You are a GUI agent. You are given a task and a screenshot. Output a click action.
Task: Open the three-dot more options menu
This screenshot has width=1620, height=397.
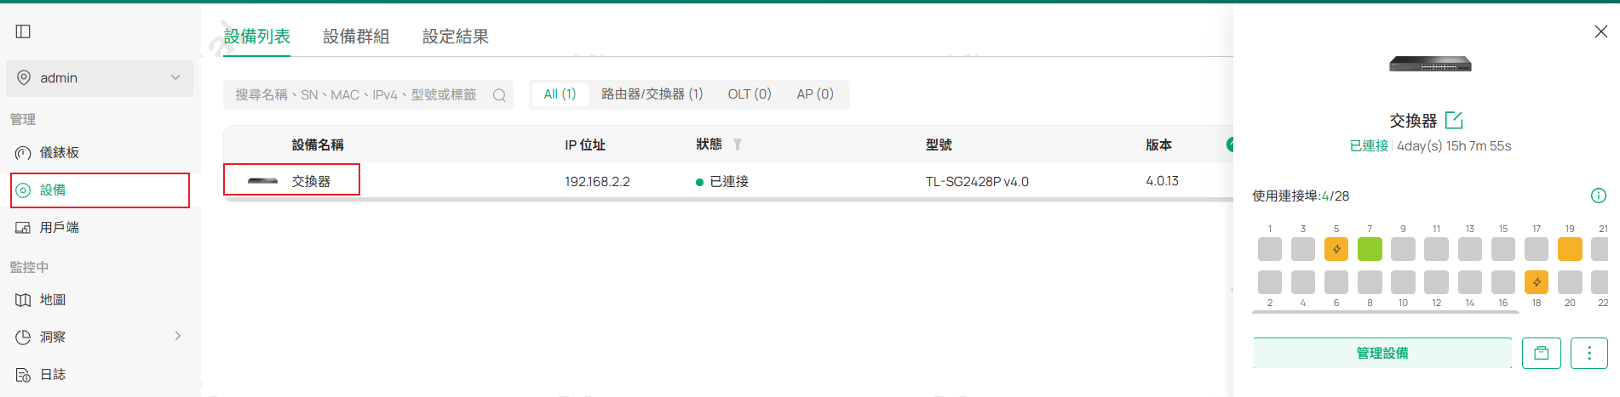pyautogui.click(x=1589, y=353)
